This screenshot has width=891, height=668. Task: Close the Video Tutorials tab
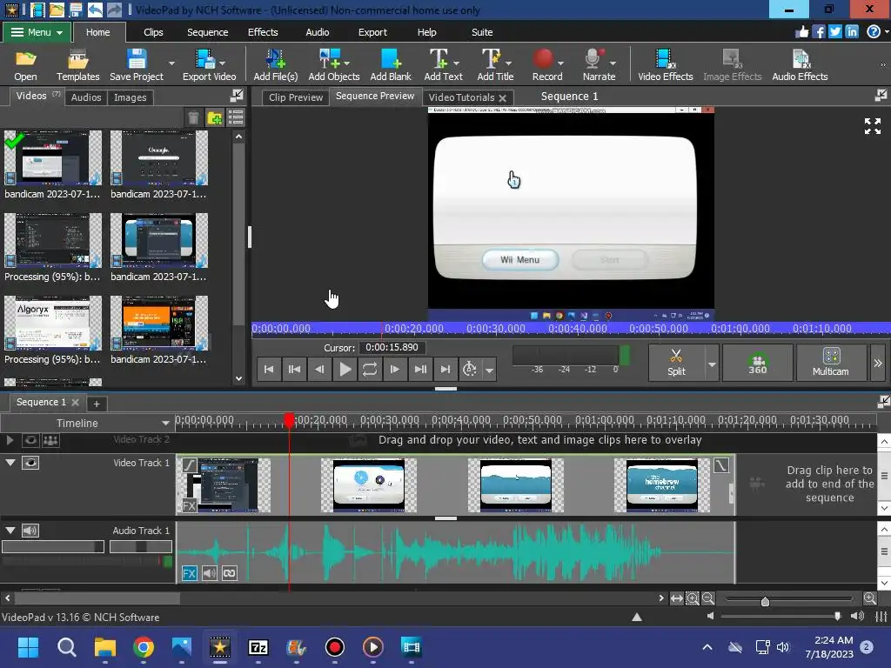pos(502,97)
